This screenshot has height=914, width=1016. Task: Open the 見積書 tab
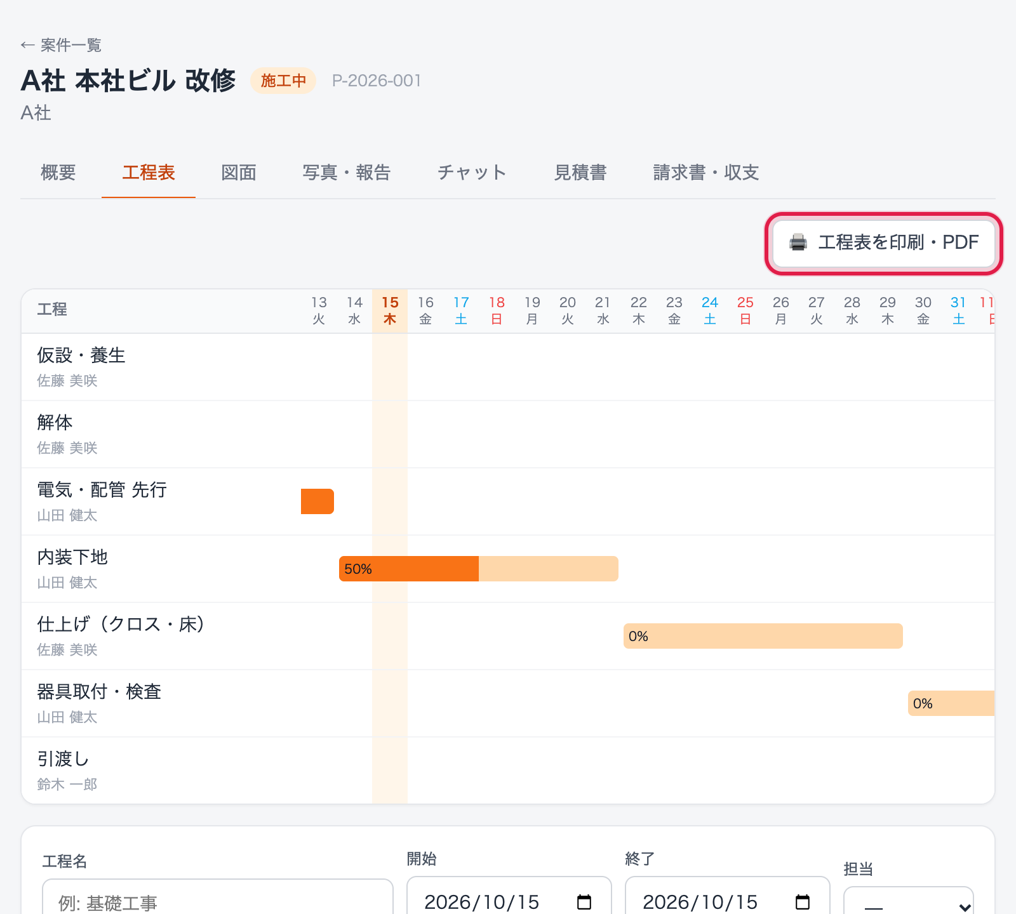[x=580, y=173]
